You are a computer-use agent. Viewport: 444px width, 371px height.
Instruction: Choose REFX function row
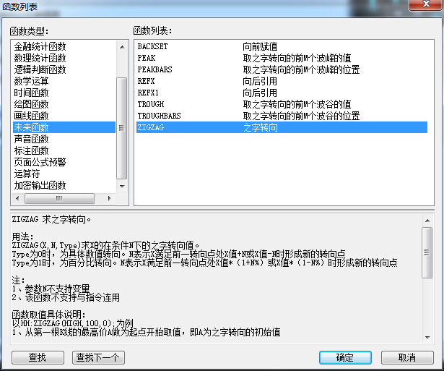tap(282, 82)
